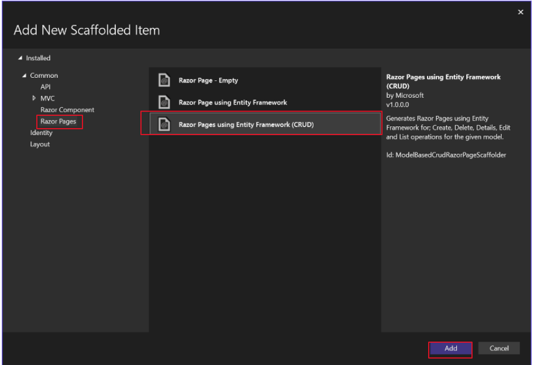Image resolution: width=534 pixels, height=365 pixels.
Task: Click the Razor Page - Empty template icon
Action: [x=165, y=81]
